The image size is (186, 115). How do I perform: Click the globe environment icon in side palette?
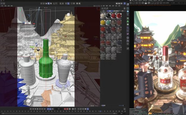pyautogui.click(x=128, y=38)
